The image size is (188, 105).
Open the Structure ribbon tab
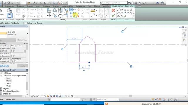click(20, 6)
